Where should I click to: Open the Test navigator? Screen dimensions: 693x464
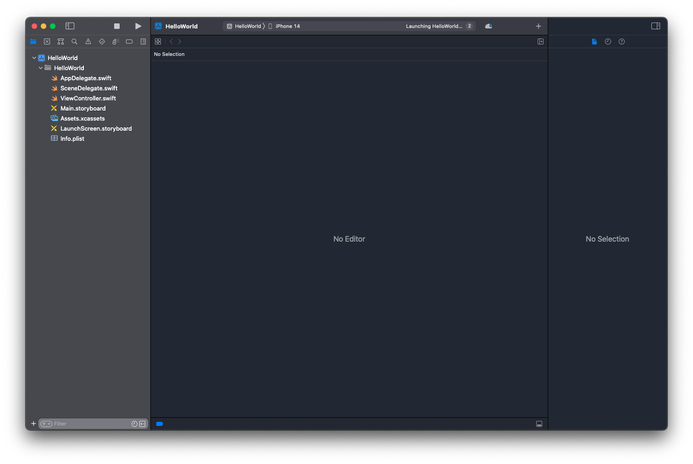click(102, 42)
